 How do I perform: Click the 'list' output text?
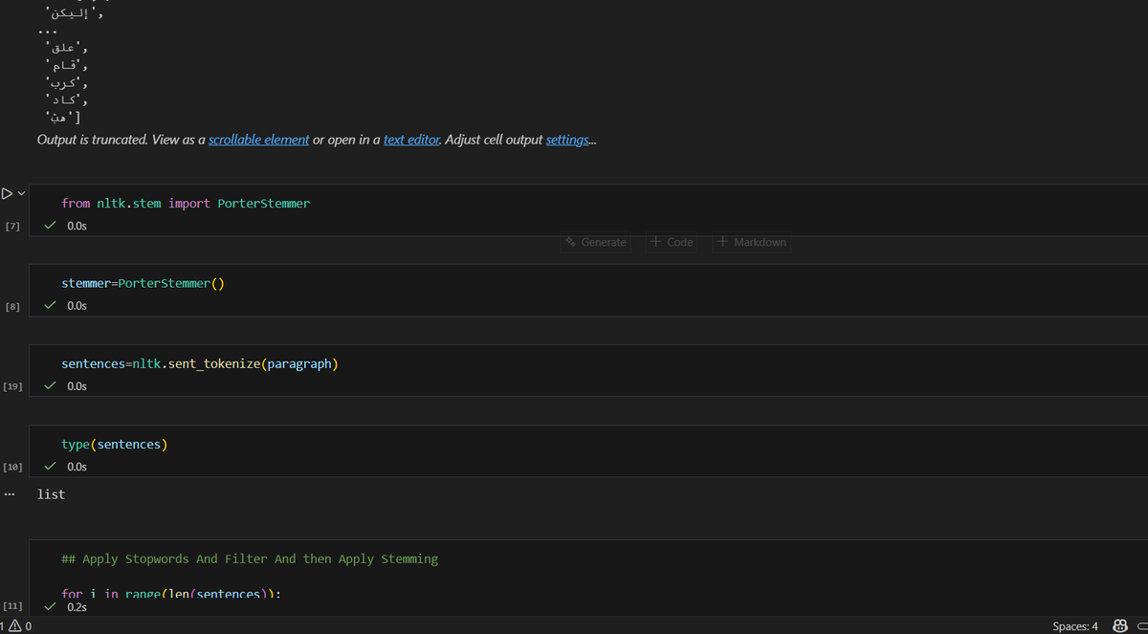tap(51, 494)
